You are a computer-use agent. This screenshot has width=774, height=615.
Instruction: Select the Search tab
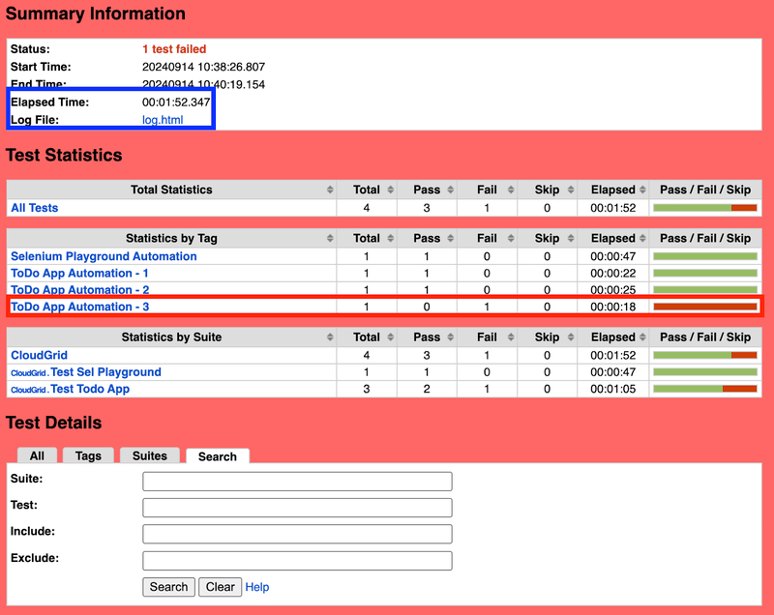[217, 456]
